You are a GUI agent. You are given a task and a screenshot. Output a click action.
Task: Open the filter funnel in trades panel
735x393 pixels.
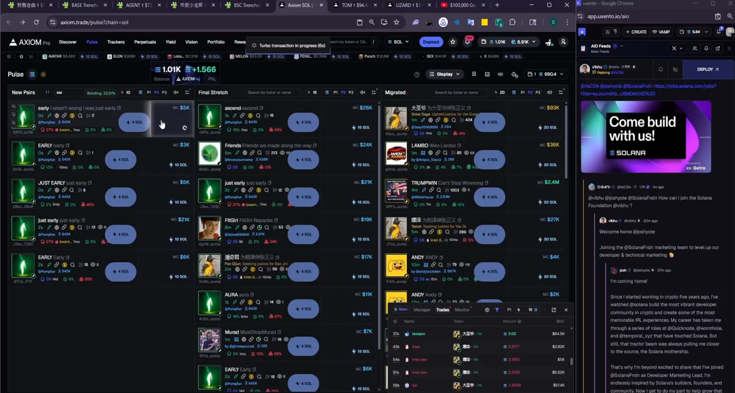(497, 310)
